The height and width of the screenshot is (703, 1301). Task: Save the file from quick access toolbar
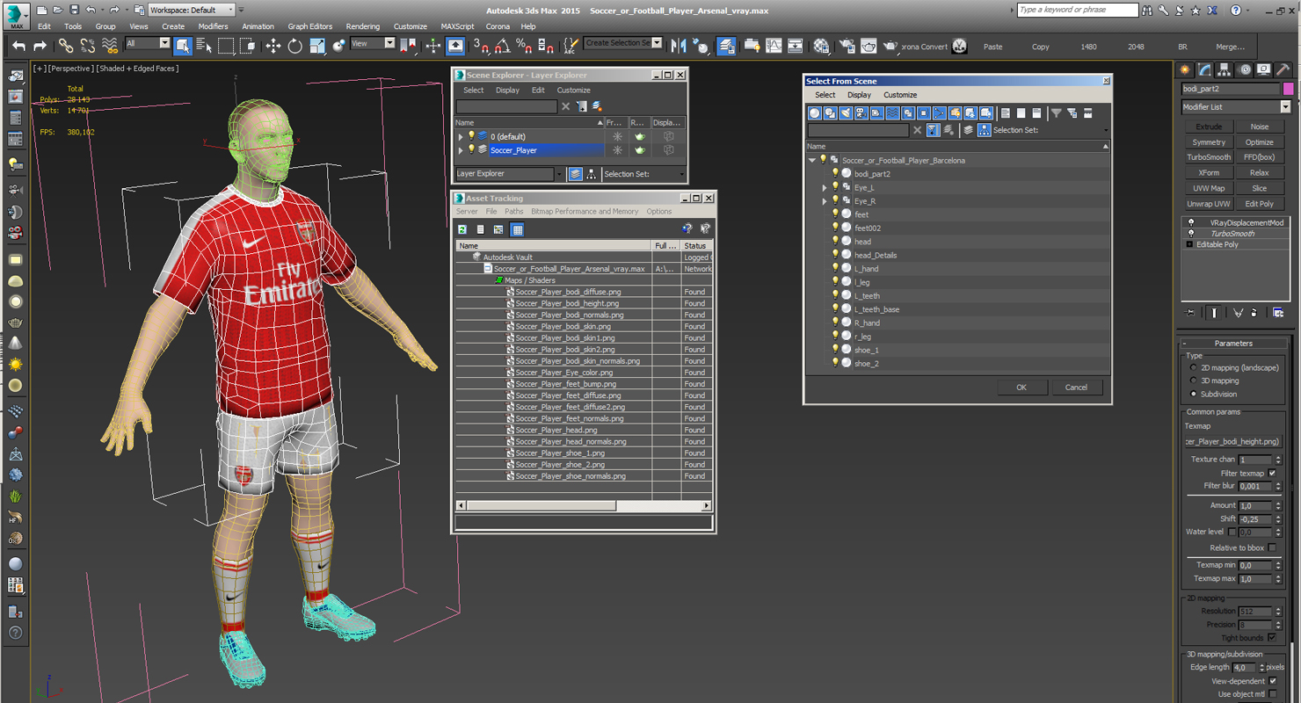coord(74,10)
